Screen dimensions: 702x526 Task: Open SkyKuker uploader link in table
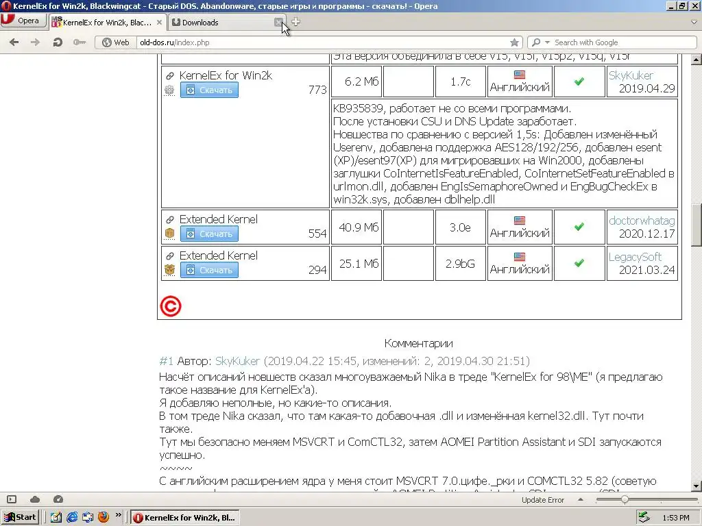click(x=631, y=75)
